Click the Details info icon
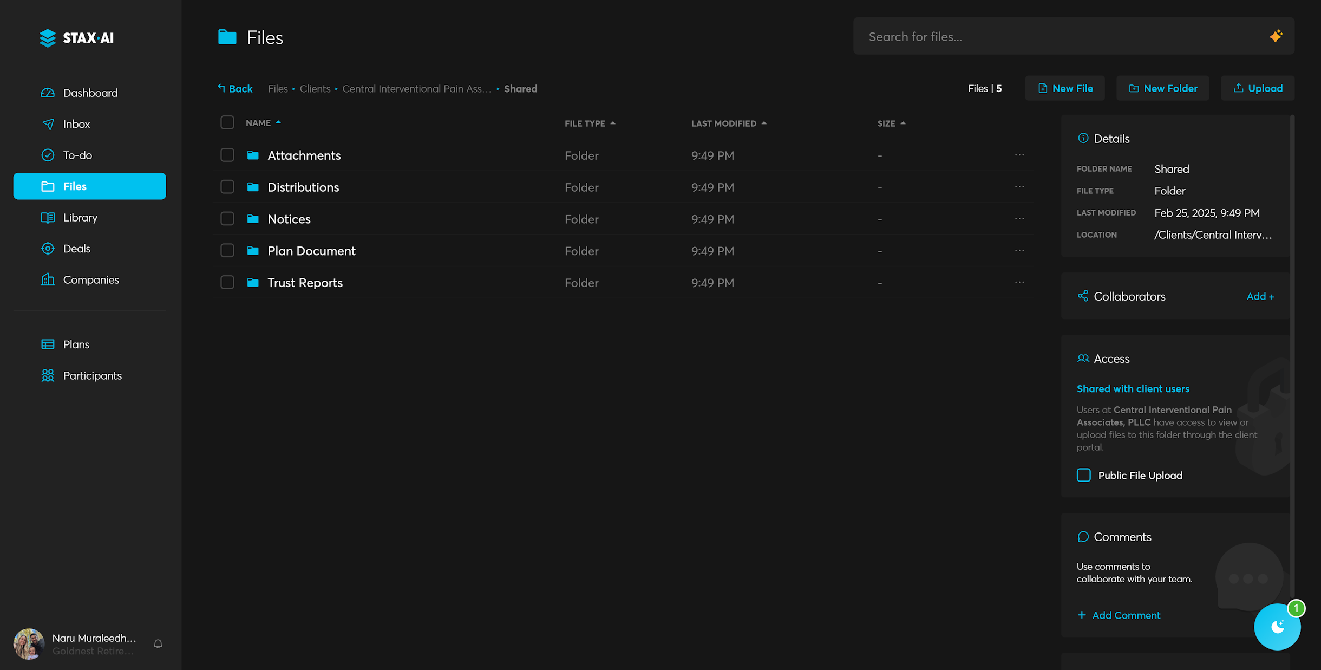 (1083, 138)
